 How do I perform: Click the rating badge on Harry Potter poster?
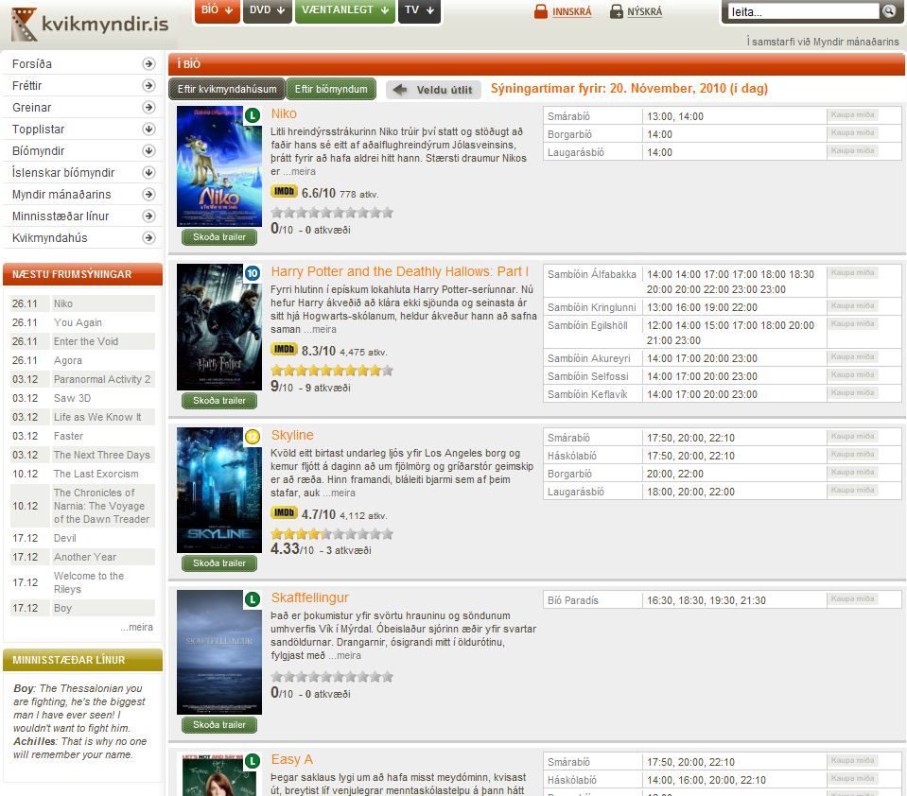(253, 274)
